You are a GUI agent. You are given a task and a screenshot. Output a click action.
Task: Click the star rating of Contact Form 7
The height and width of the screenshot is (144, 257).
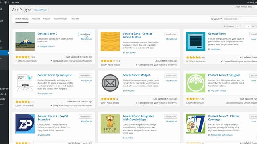coord(23,57)
